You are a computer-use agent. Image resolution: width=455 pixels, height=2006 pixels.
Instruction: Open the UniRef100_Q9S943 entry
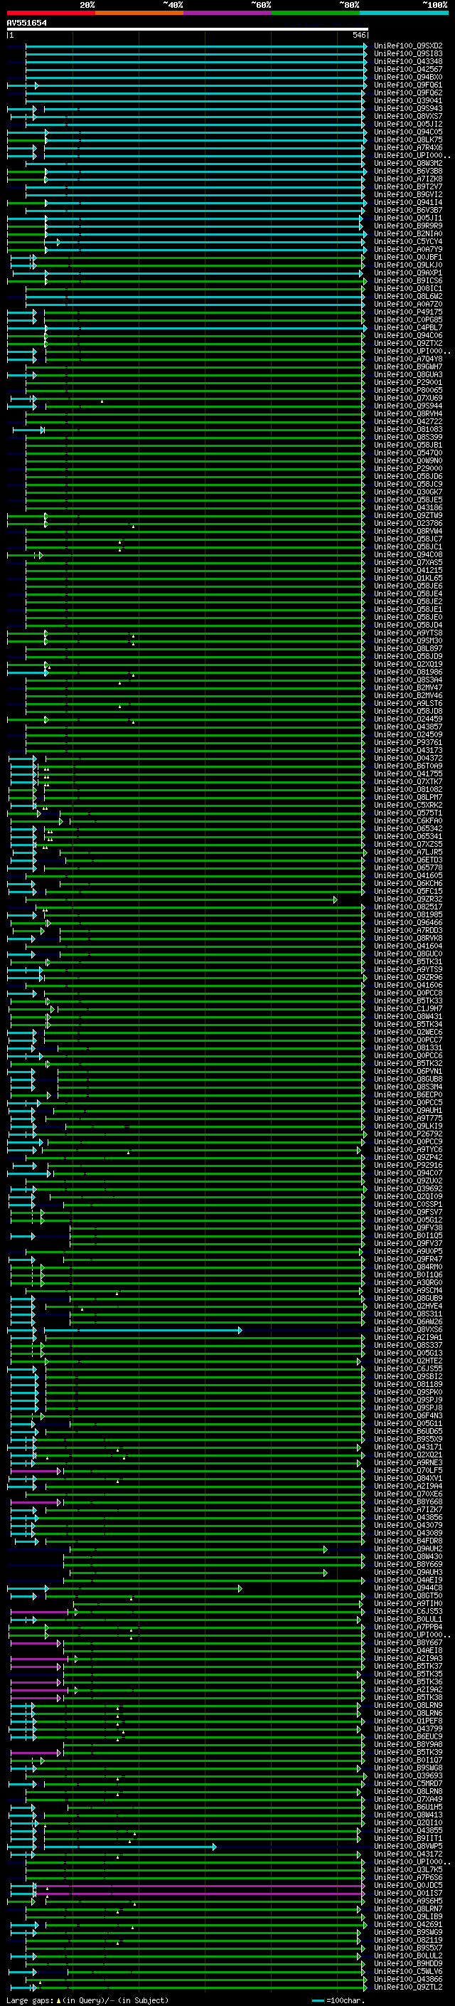point(408,108)
